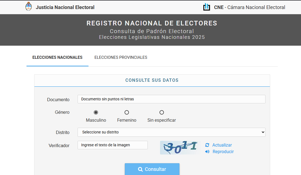The height and width of the screenshot is (175, 301).
Task: Click the refresh arrows icon beside Actualizar
Action: [207, 145]
